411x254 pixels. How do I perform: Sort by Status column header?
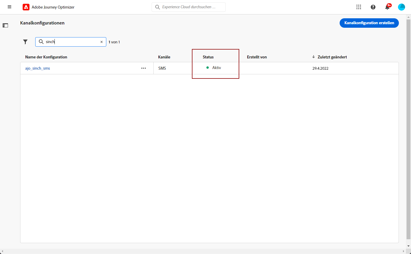pyautogui.click(x=208, y=57)
